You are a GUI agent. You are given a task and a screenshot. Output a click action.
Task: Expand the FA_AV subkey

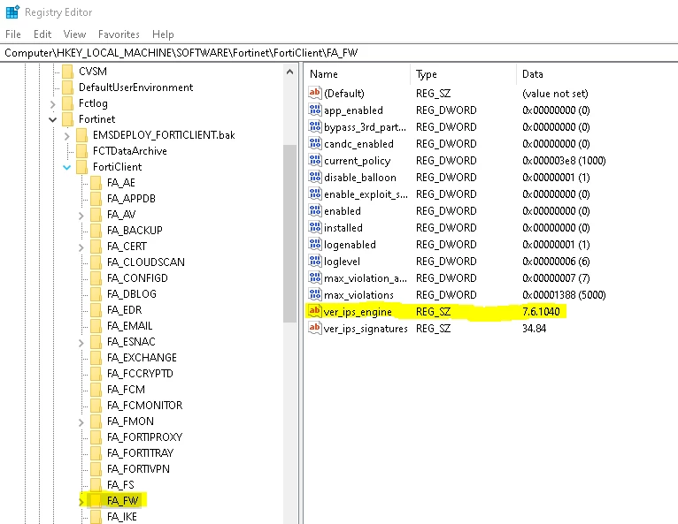pos(81,215)
